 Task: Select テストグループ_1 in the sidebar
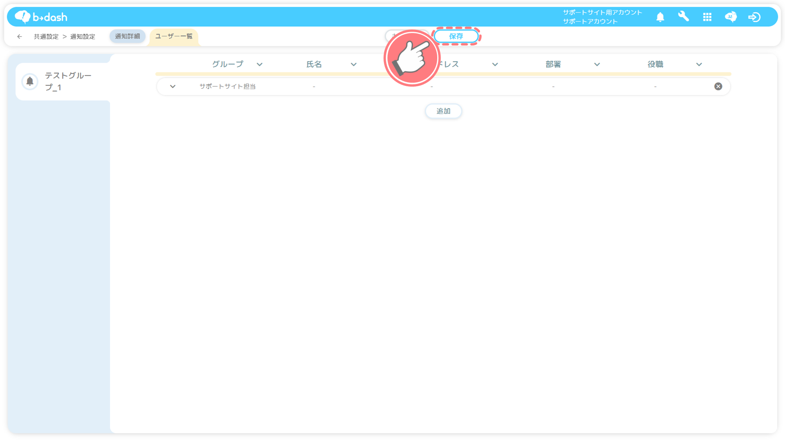tap(68, 81)
